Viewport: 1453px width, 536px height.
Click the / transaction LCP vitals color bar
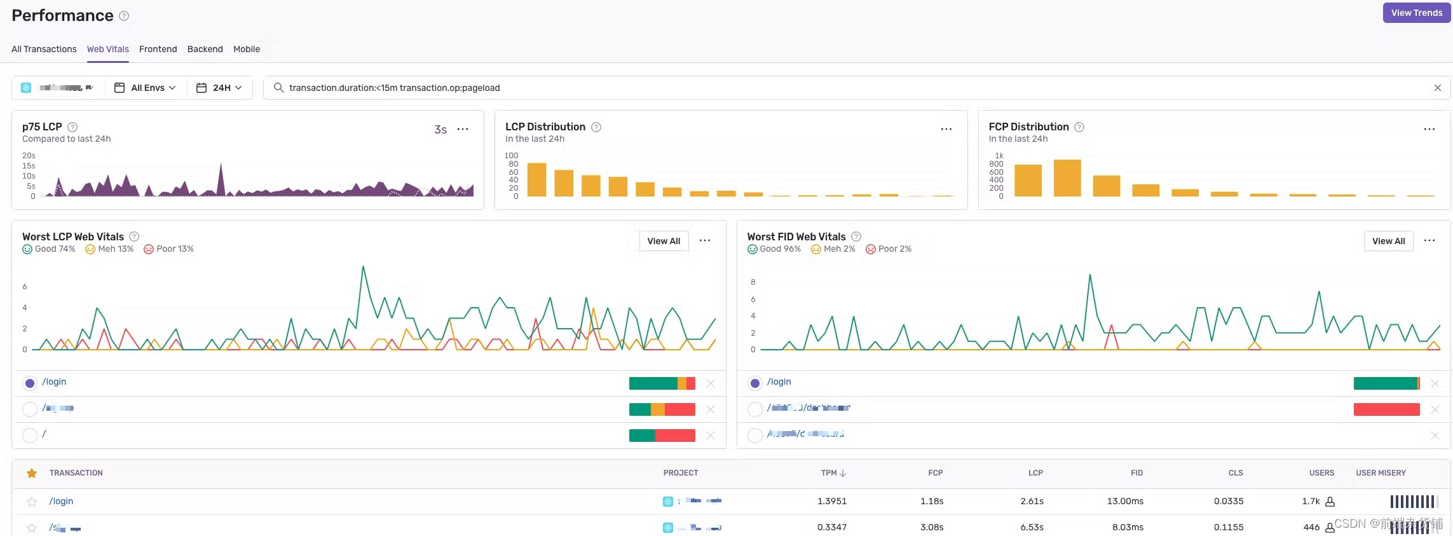click(x=662, y=436)
